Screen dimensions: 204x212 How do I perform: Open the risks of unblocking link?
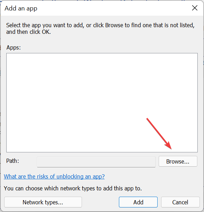click(x=54, y=176)
